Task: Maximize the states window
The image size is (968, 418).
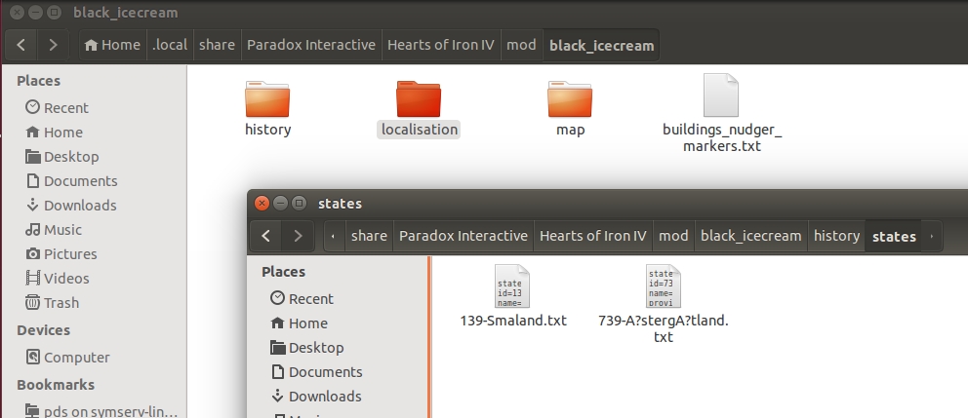Action: [299, 203]
